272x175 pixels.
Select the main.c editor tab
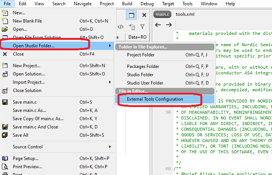[162, 14]
